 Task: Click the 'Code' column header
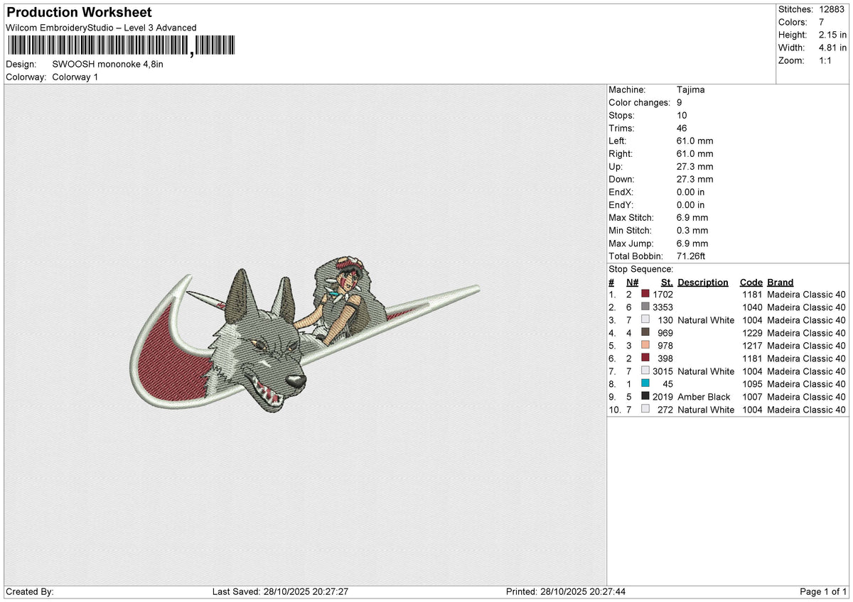click(x=751, y=282)
